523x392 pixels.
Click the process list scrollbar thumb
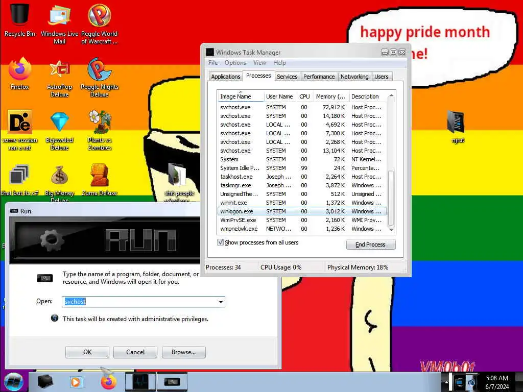391,198
